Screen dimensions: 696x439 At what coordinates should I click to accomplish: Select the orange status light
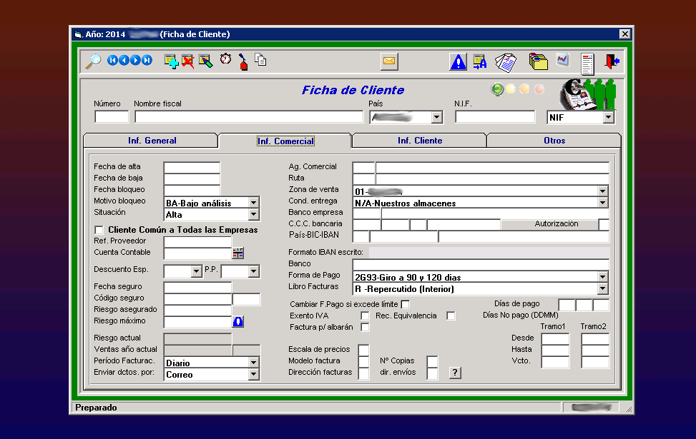(524, 89)
